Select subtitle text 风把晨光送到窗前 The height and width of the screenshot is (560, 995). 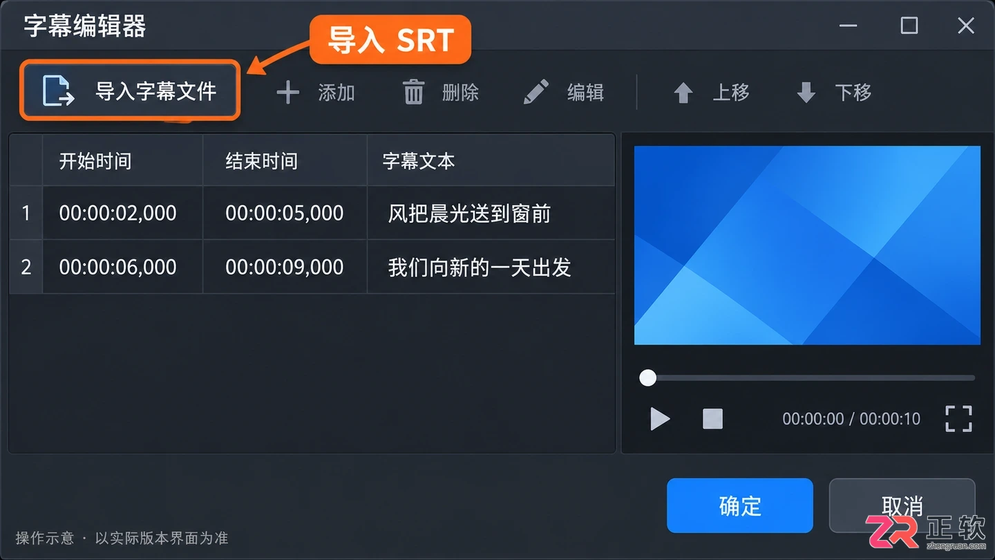tap(469, 214)
